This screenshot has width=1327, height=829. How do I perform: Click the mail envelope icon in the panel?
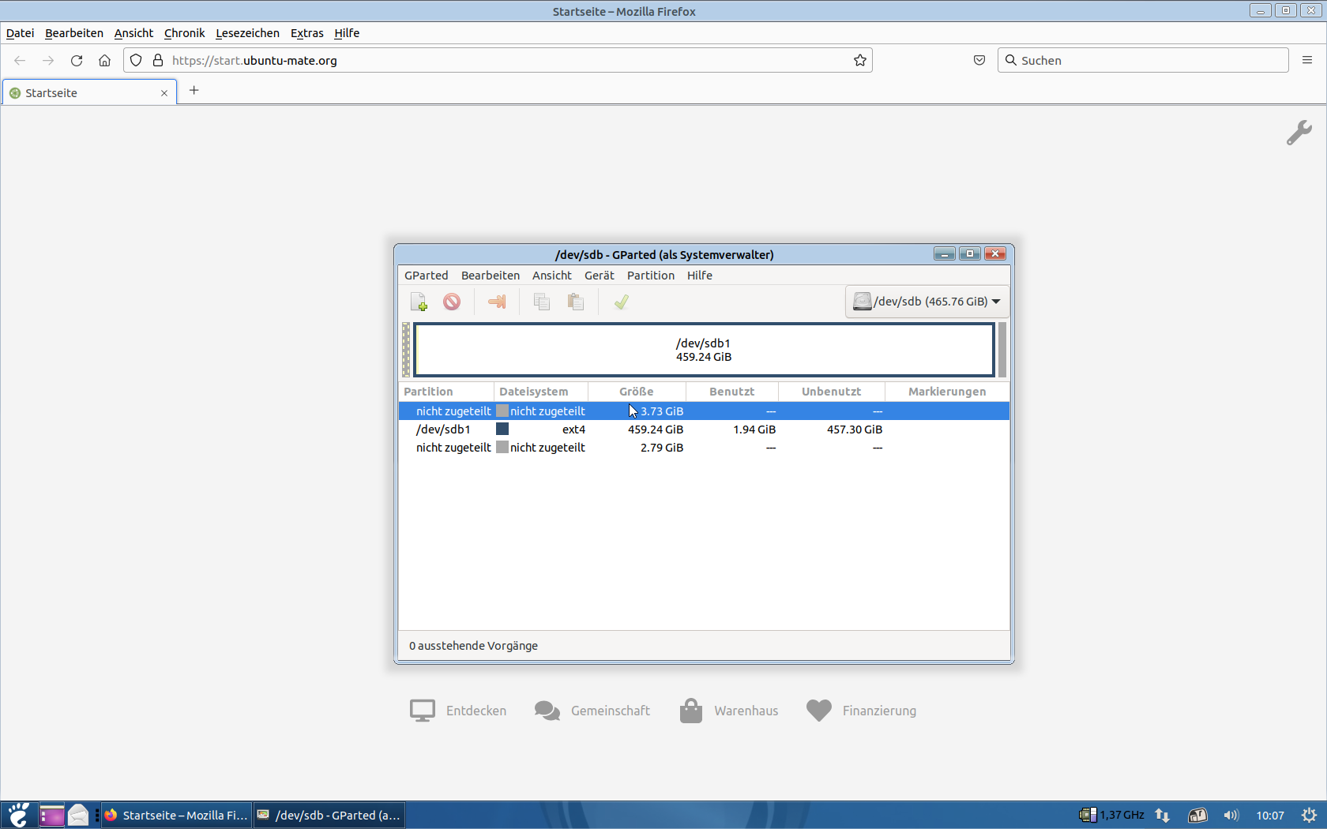(x=78, y=816)
